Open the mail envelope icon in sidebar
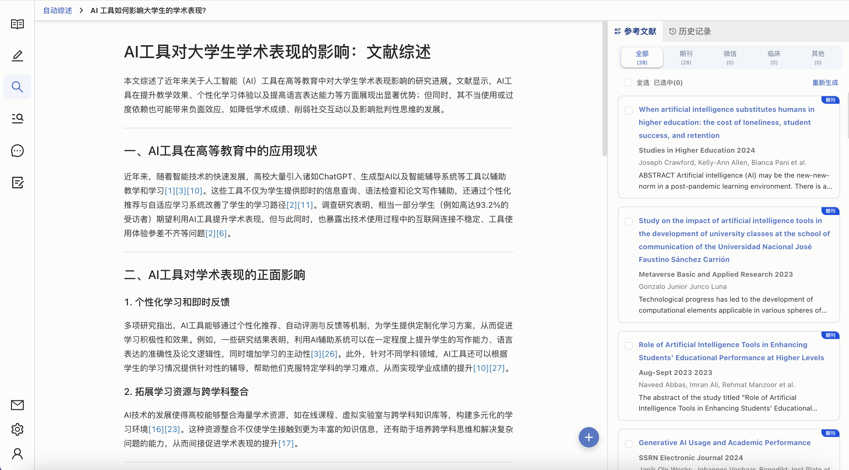This screenshot has height=470, width=849. tap(17, 405)
